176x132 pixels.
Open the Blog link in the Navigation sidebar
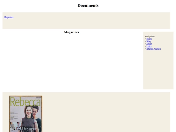[x=149, y=41]
